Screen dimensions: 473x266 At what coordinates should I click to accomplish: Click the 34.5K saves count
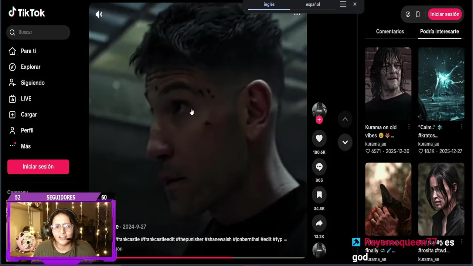(x=319, y=209)
